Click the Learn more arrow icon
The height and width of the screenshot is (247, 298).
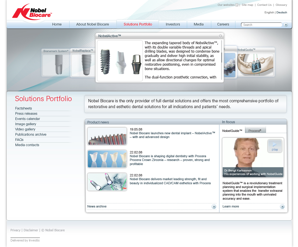click(x=282, y=207)
